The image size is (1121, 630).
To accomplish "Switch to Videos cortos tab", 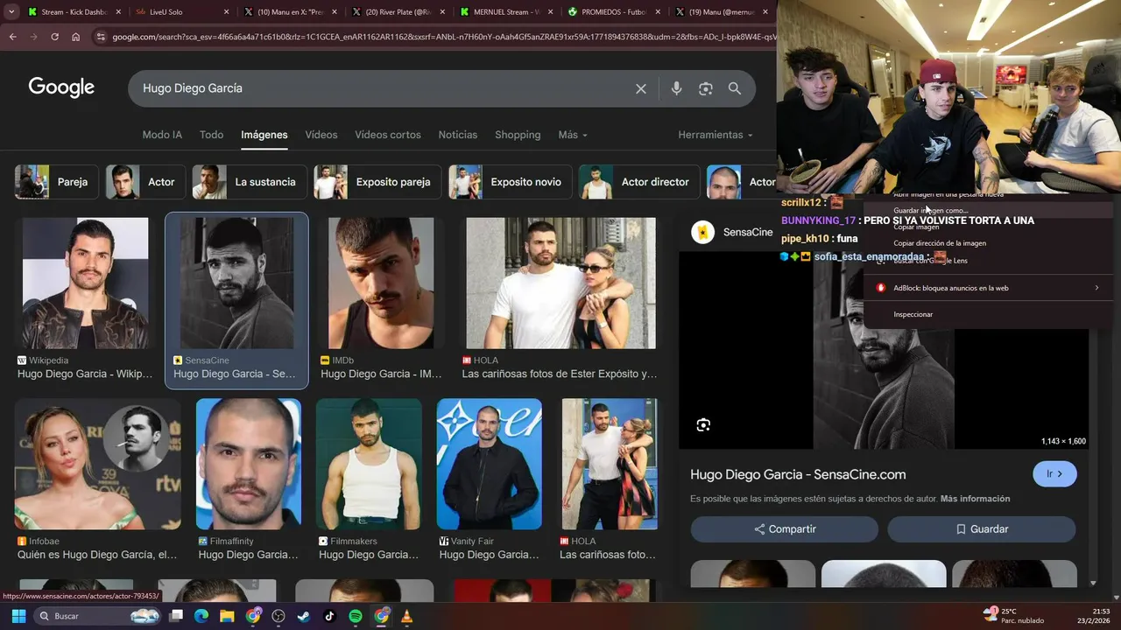I will tap(388, 135).
